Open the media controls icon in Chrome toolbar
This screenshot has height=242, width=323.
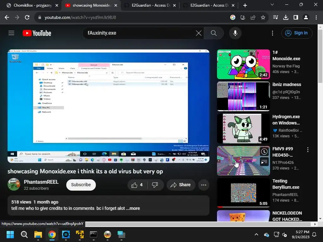275,18
